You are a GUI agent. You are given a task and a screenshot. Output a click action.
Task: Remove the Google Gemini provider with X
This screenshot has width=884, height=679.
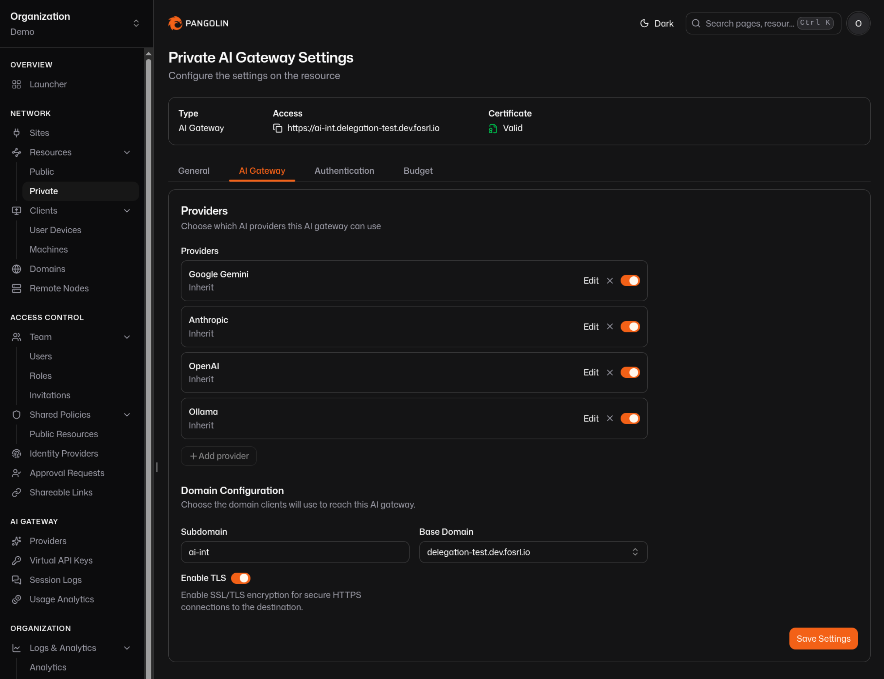coord(610,281)
